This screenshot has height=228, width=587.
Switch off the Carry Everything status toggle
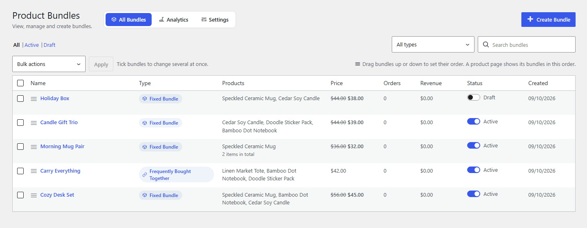pyautogui.click(x=474, y=170)
